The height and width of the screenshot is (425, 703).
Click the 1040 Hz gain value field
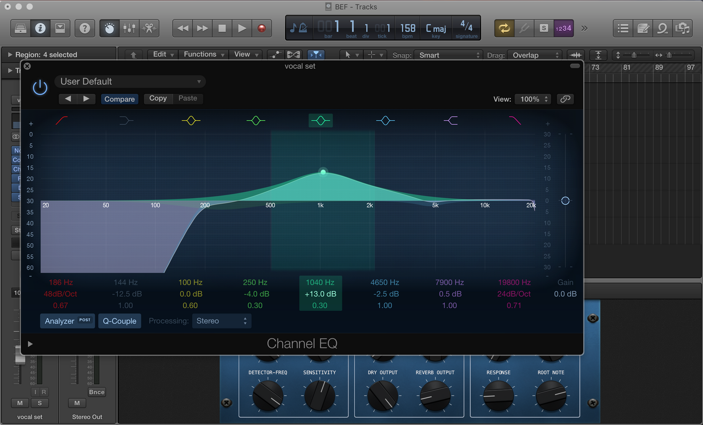coord(320,294)
